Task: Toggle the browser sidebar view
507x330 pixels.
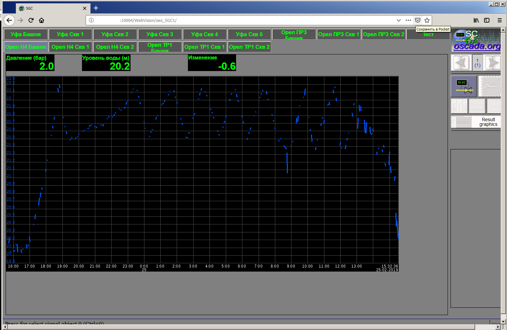Action: pos(487,20)
